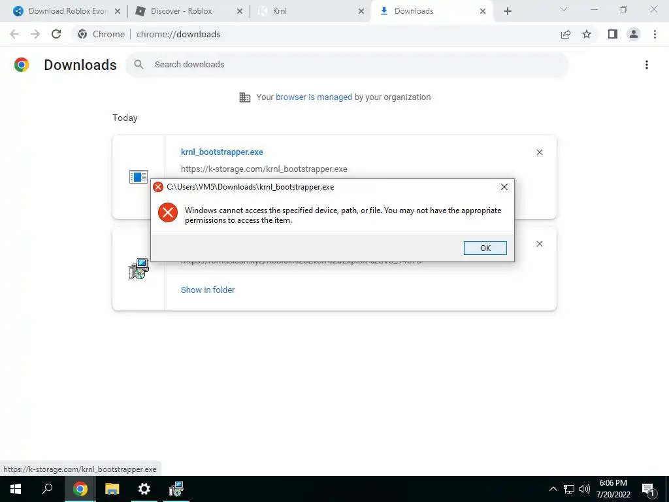Click the krnl_bootstrapper.exe file icon
The height and width of the screenshot is (502, 669).
pyautogui.click(x=139, y=176)
